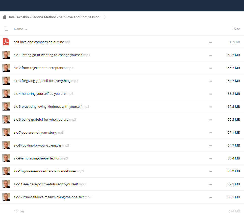Viewport: 244px width, 218px height.
Task: Open more options for slc-5-practicing-loving-kindness file
Action: (210, 107)
